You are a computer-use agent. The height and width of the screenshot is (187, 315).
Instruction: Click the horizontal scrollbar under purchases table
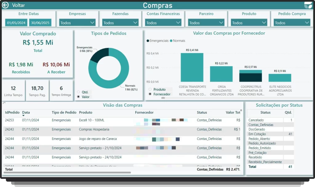68,173
